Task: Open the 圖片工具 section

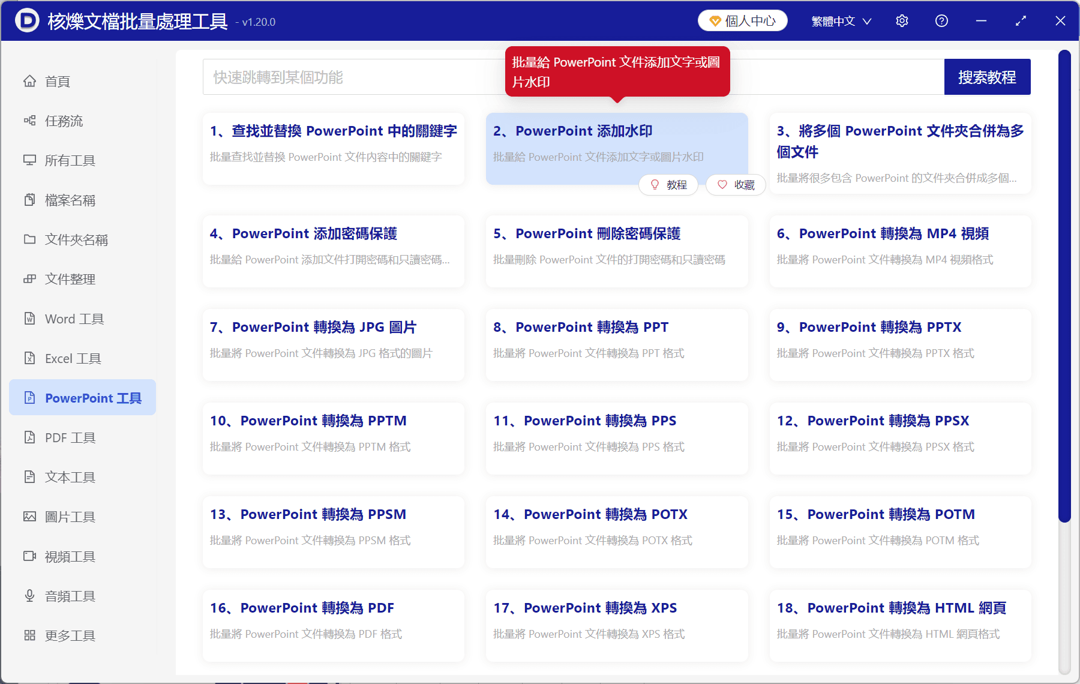Action: pyautogui.click(x=69, y=517)
